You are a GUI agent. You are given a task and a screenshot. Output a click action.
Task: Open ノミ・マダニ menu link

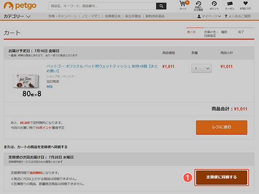click(x=91, y=16)
